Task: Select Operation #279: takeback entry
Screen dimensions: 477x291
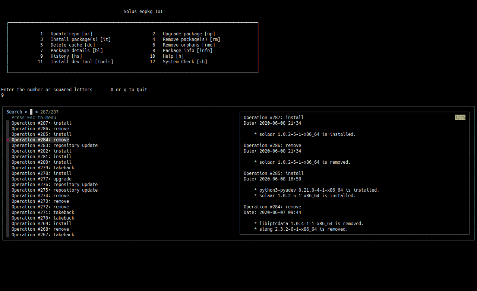Action: [43, 168]
